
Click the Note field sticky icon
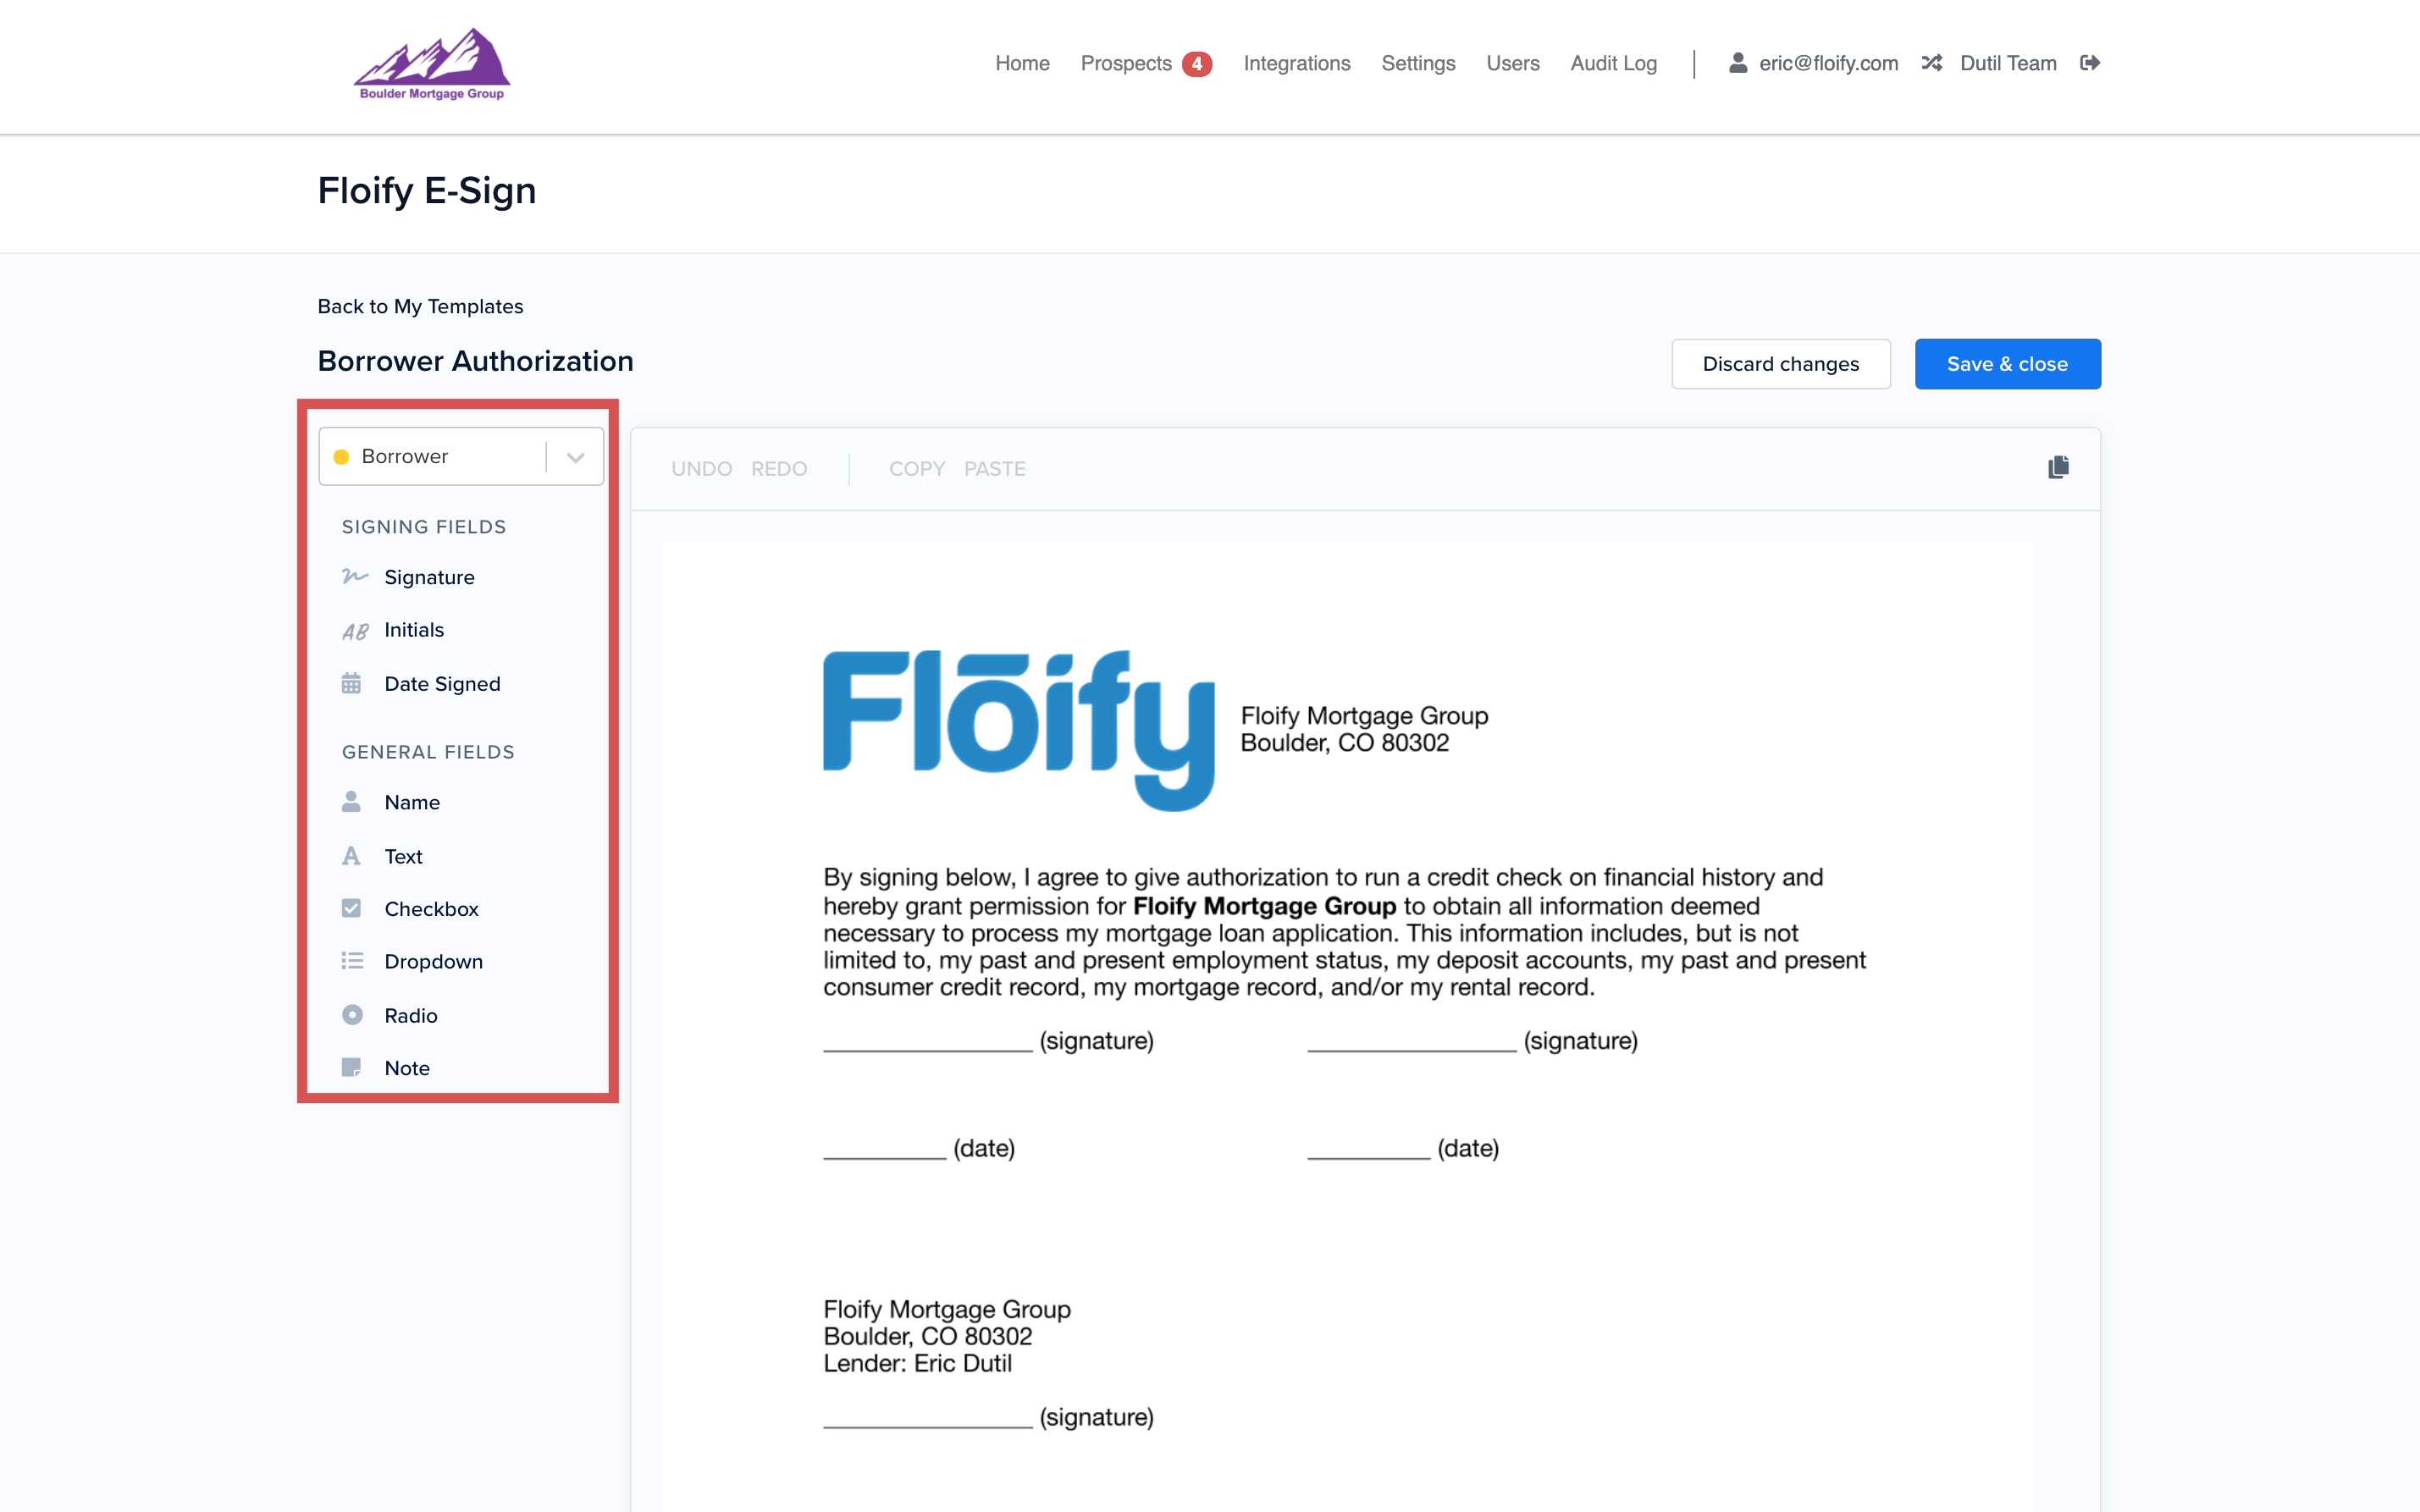pyautogui.click(x=351, y=1068)
